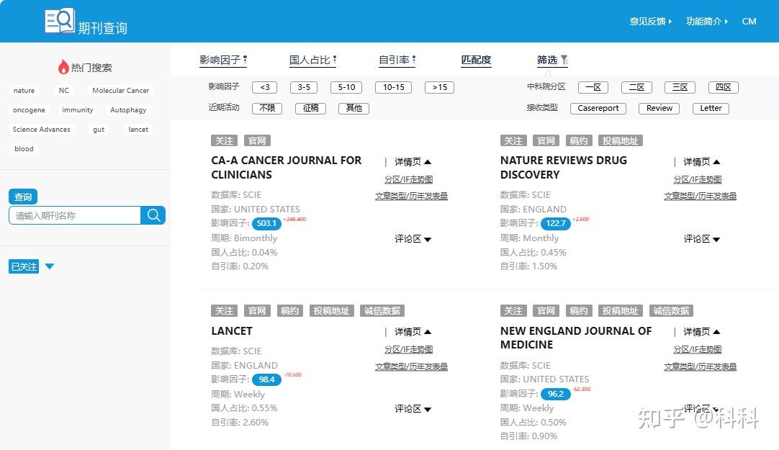Image resolution: width=779 pixels, height=450 pixels.
Task: Click the hot search flame icon
Action: (x=63, y=66)
